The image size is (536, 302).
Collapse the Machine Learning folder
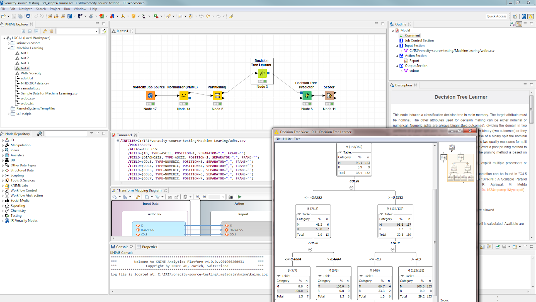pos(9,48)
